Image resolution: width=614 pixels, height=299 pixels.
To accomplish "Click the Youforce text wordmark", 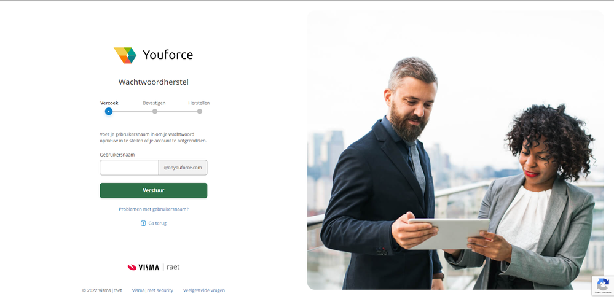I will click(168, 55).
